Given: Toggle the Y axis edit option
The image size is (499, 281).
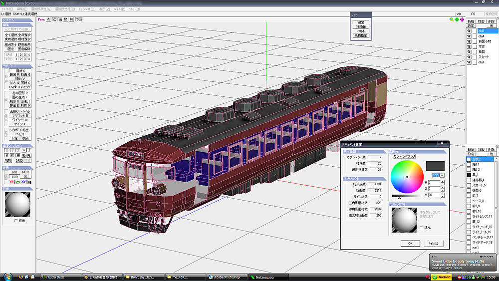Looking at the screenshot, I should pyautogui.click(x=12, y=150).
